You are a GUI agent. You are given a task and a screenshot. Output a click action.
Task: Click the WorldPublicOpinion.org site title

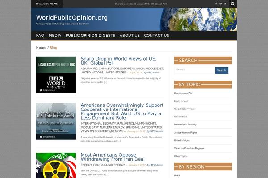click(x=72, y=18)
